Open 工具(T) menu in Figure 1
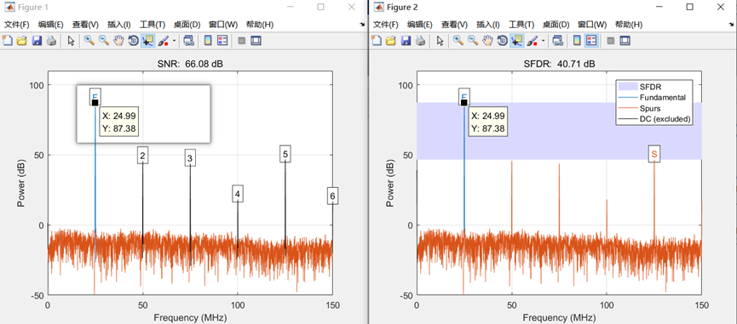This screenshot has height=324, width=737. point(153,25)
